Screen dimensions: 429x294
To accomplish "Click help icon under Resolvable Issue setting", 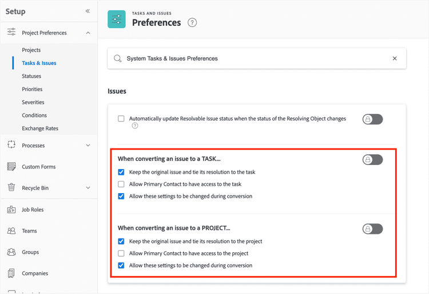I will click(x=135, y=126).
